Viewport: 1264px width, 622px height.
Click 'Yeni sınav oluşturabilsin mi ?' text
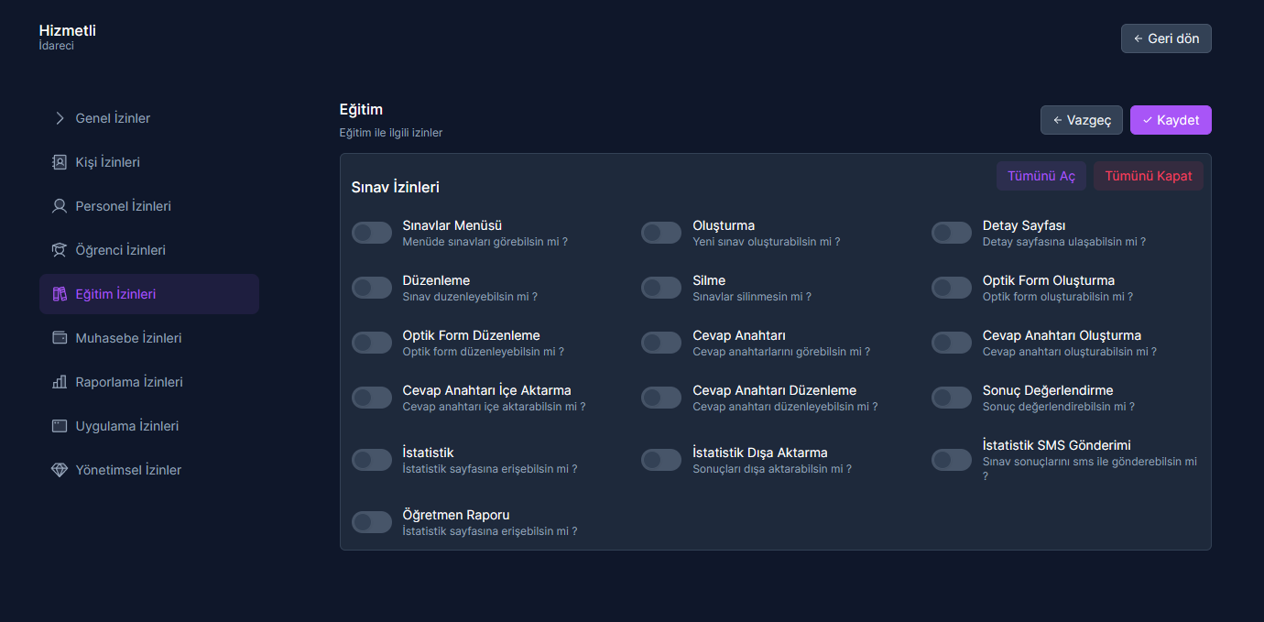(767, 242)
